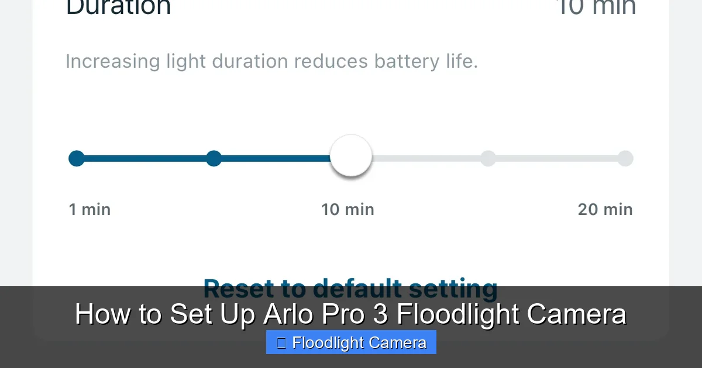Select the 15 min gray dot on slider
The height and width of the screenshot is (368, 702).
click(488, 158)
